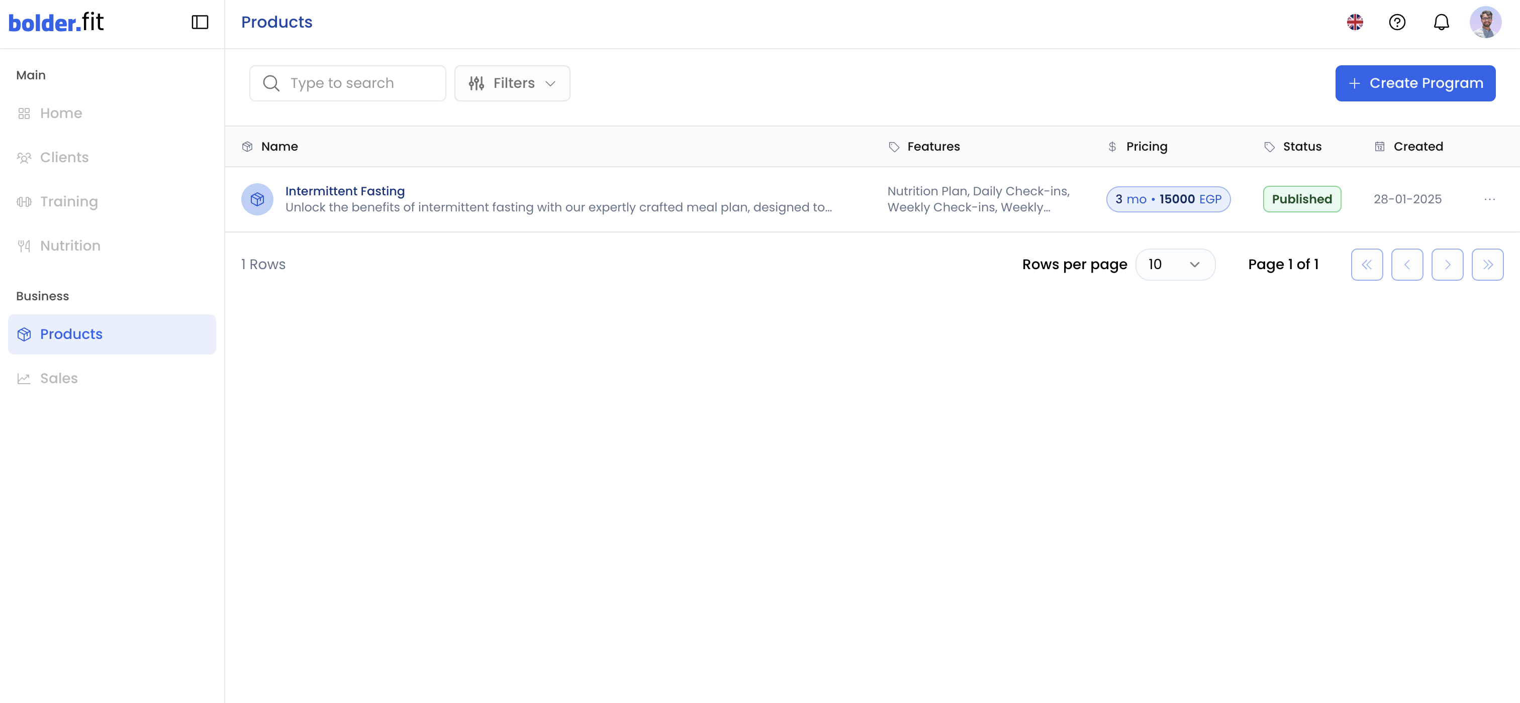Open the notifications bell

[x=1441, y=23]
